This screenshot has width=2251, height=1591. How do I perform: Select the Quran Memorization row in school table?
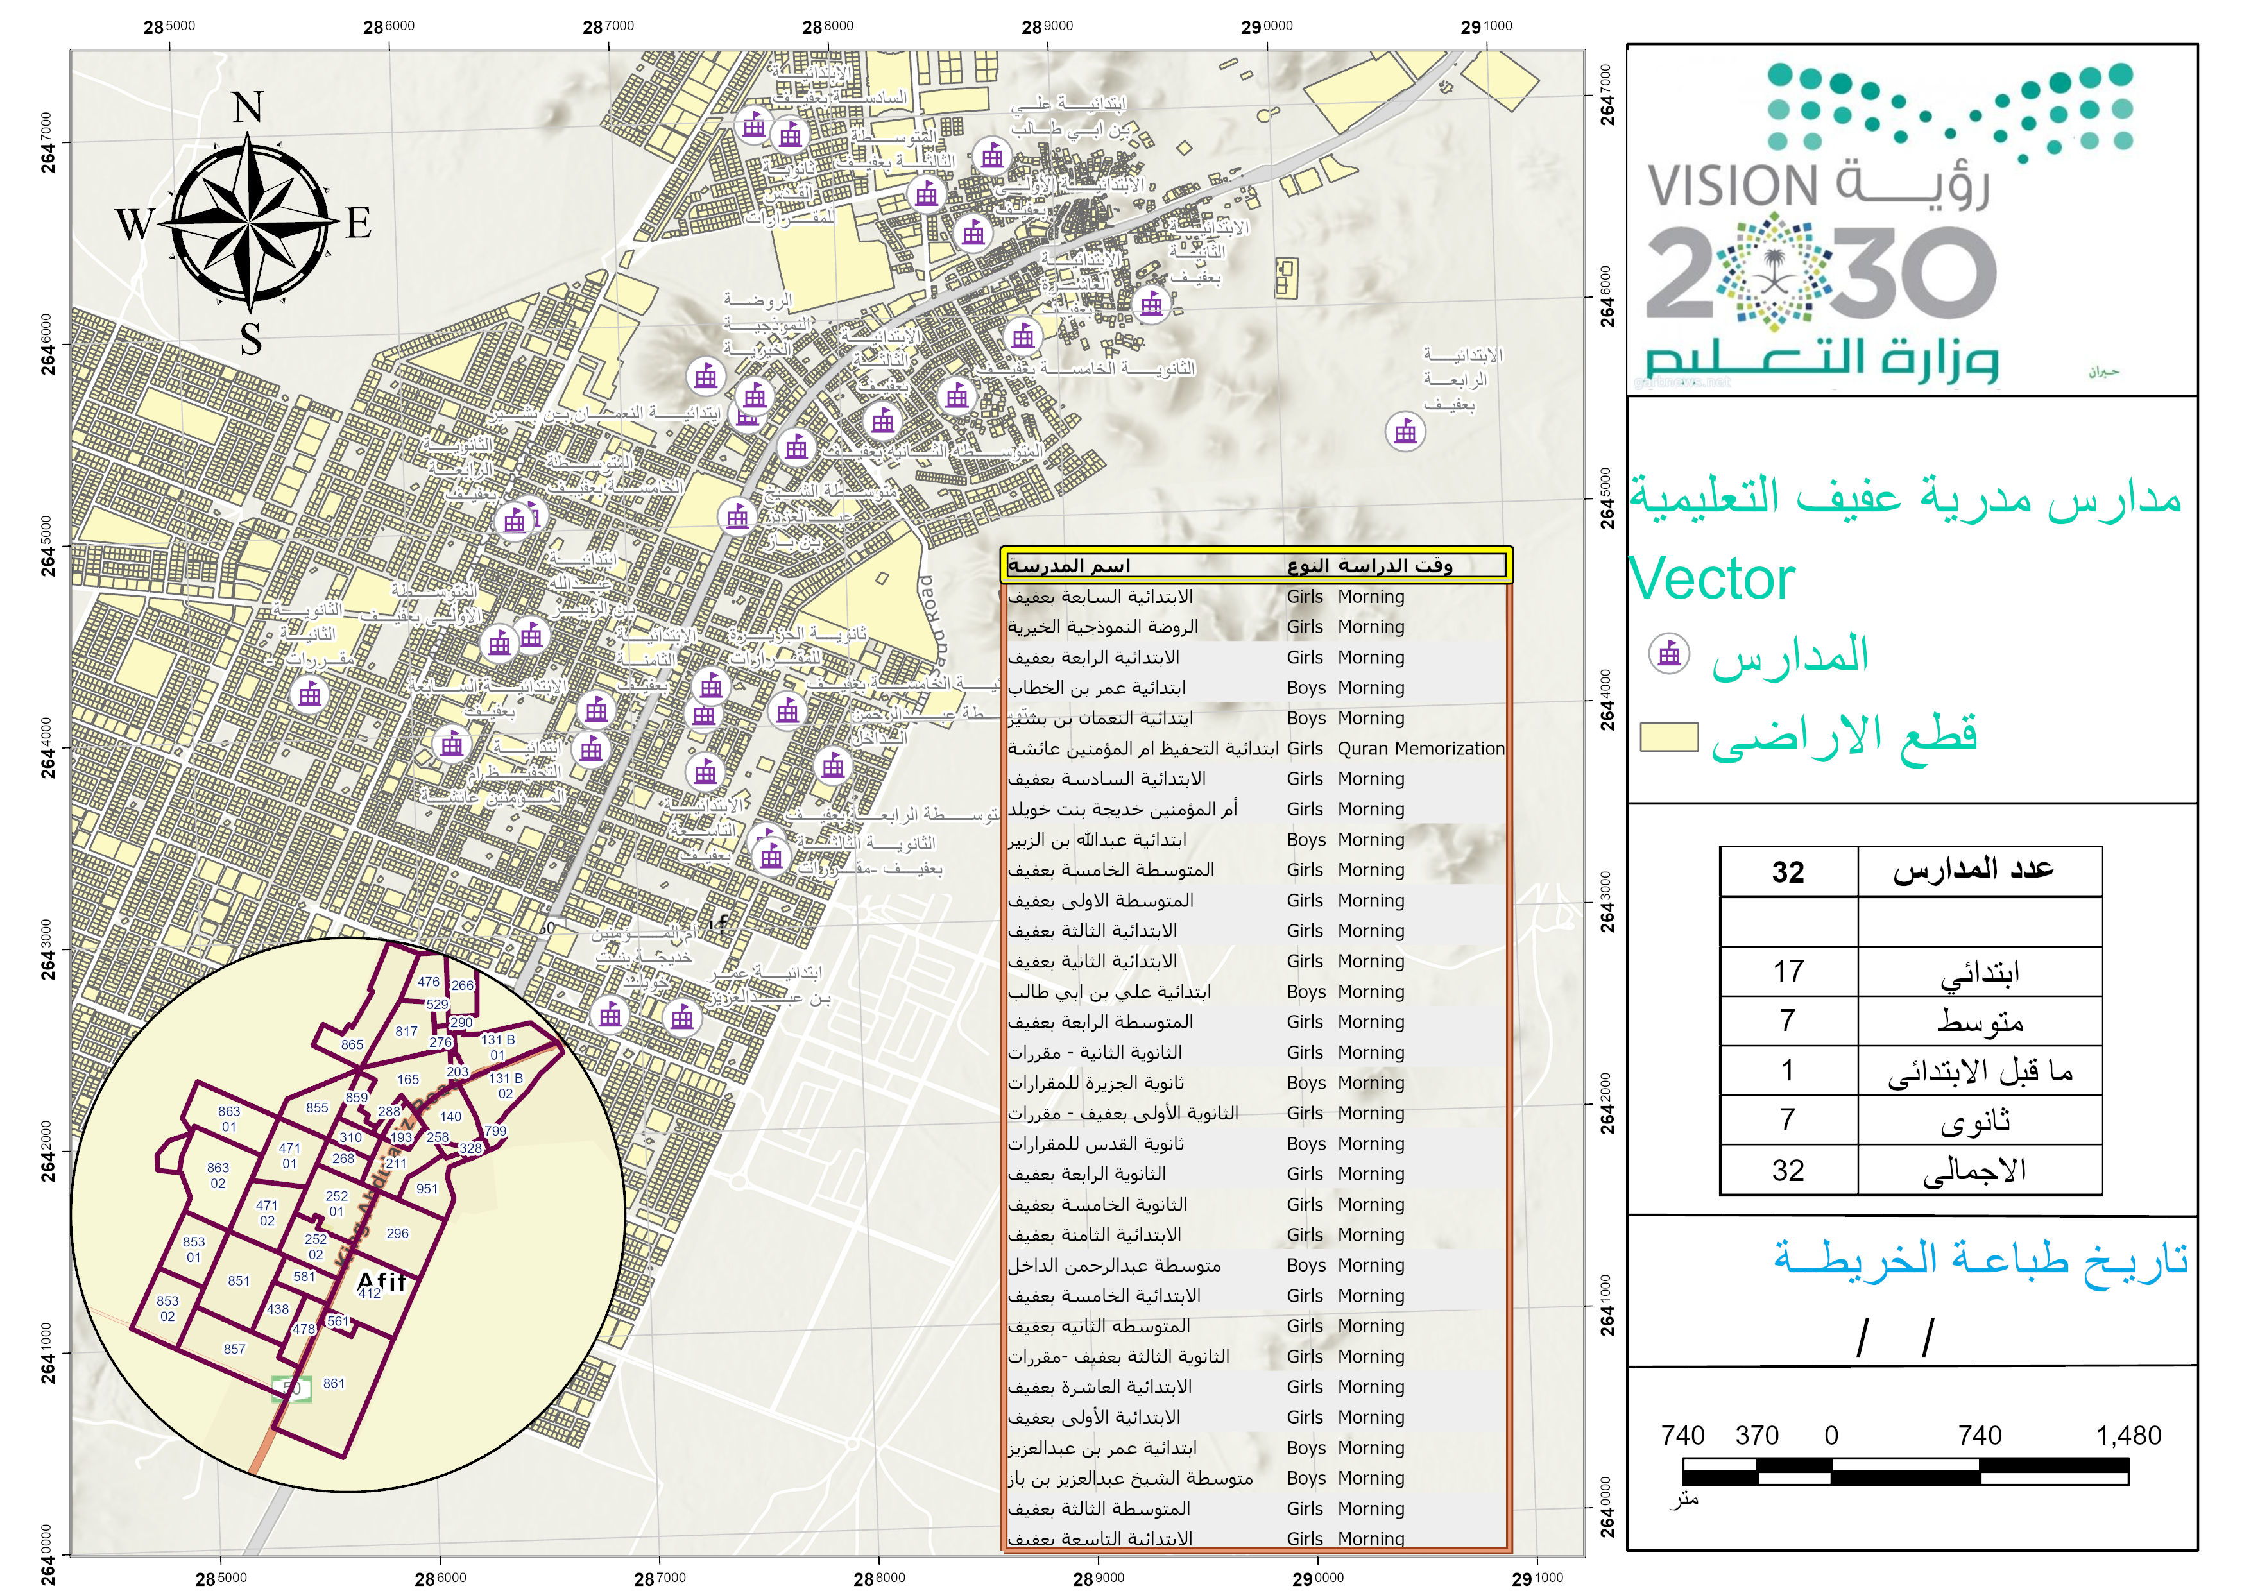tap(1256, 749)
